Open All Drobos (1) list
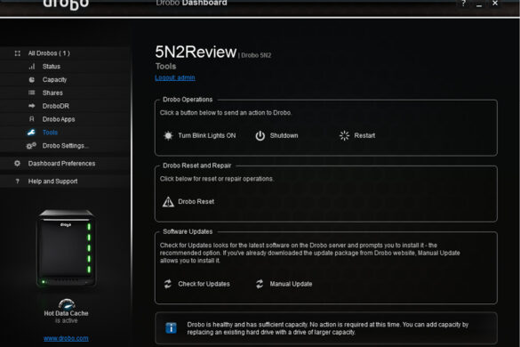Screen dimensions: 520x347 [x=49, y=53]
